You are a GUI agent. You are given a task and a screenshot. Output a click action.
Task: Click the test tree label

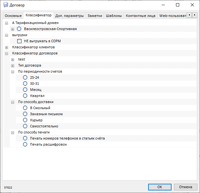point(21,59)
